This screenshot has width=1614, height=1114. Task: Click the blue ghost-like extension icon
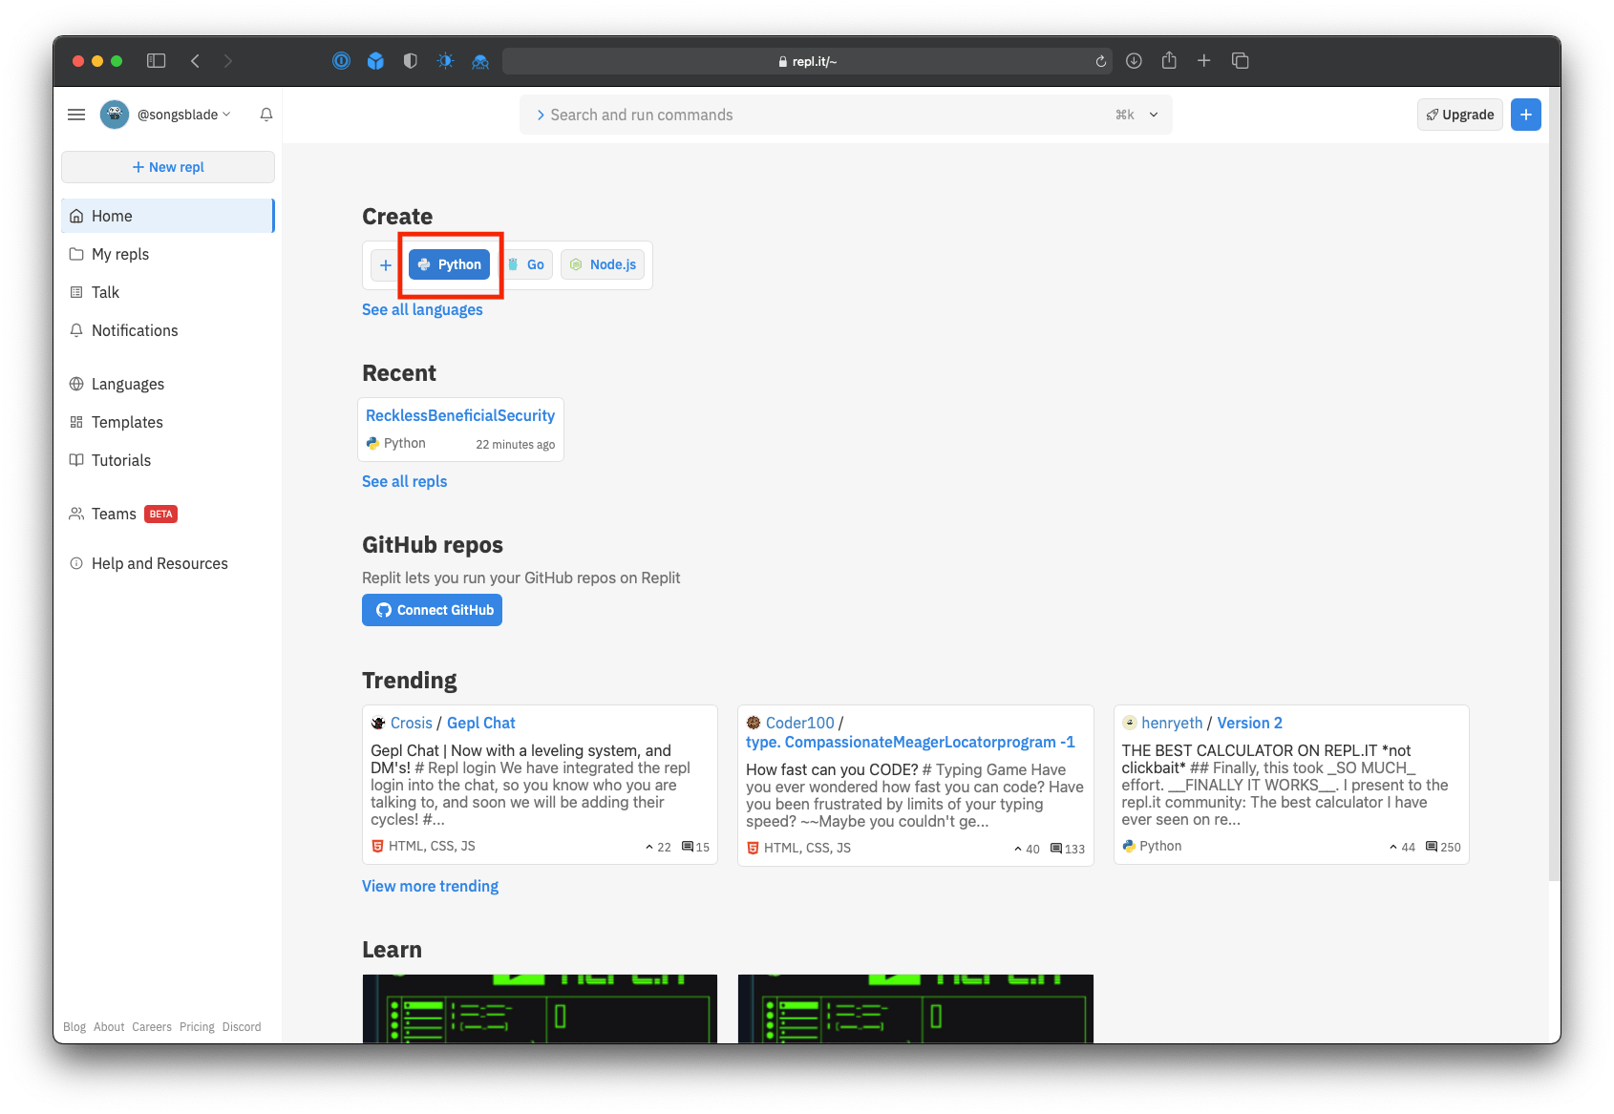click(x=480, y=61)
